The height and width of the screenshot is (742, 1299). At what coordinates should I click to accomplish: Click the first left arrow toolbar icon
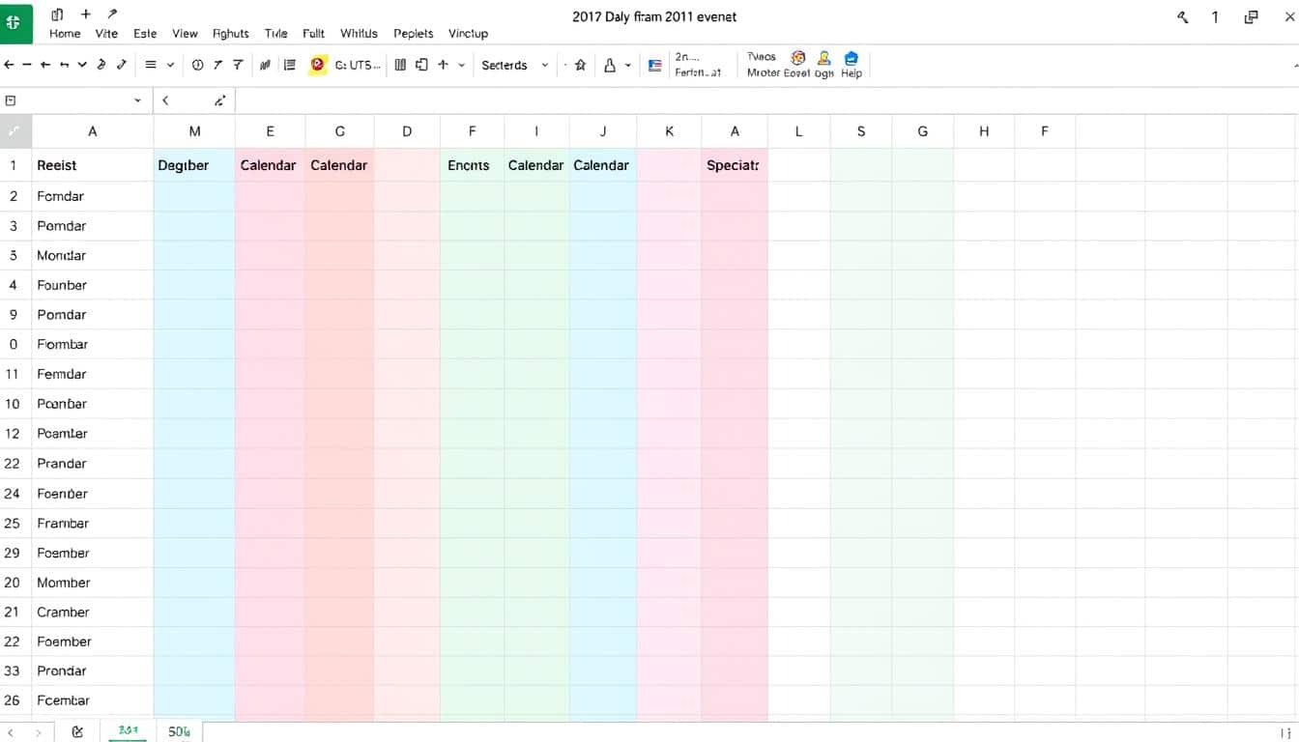[9, 65]
